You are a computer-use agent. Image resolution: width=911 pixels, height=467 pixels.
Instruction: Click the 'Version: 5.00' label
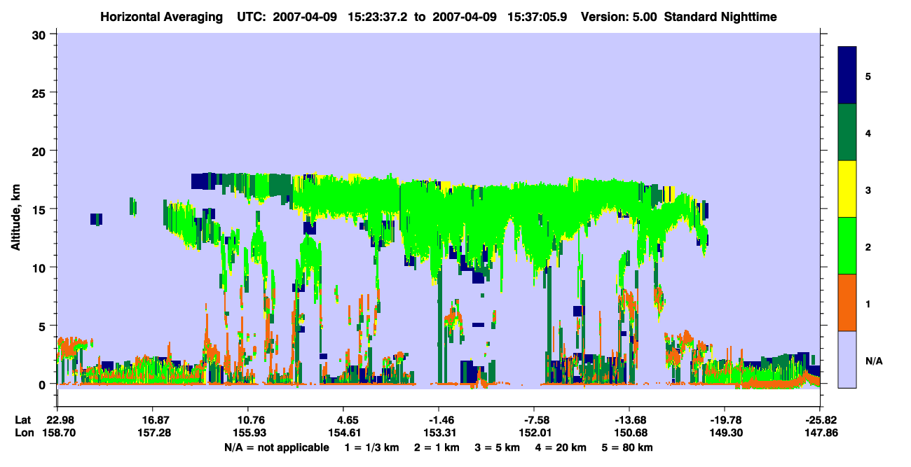[x=615, y=16]
